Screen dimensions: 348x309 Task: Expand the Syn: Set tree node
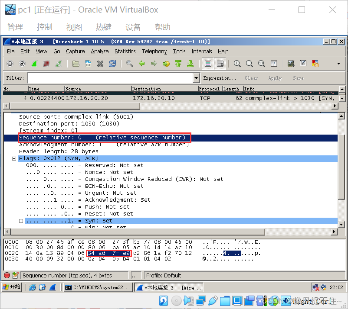click(x=21, y=221)
